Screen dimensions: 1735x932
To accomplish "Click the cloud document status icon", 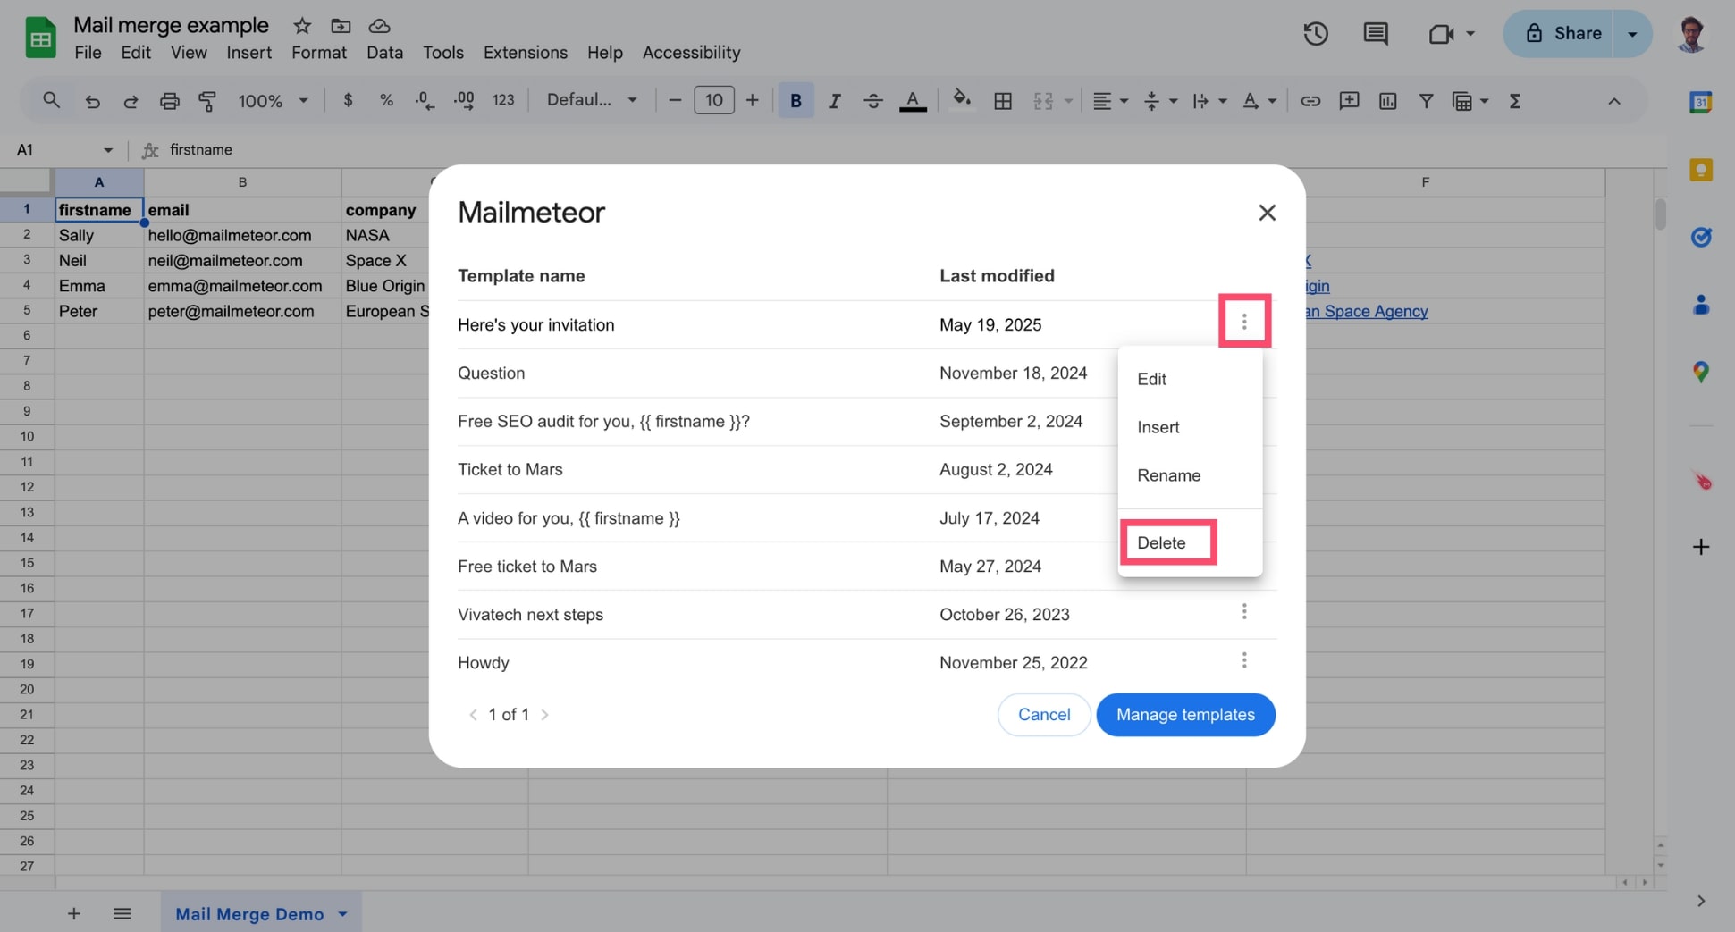I will point(379,25).
